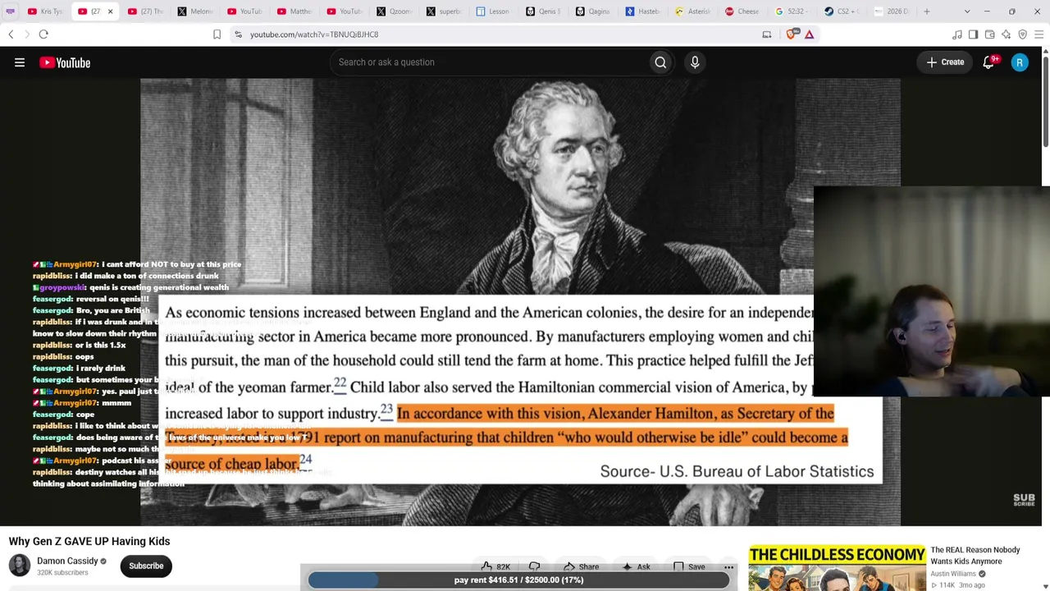Dislike the video
Screen dimensions: 1050x591
click(x=534, y=566)
